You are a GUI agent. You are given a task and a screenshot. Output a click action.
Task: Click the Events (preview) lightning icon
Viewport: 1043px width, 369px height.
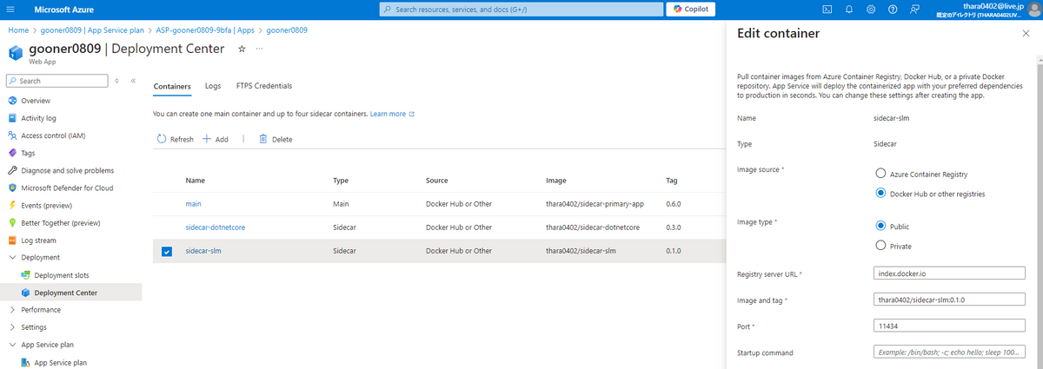coord(12,205)
